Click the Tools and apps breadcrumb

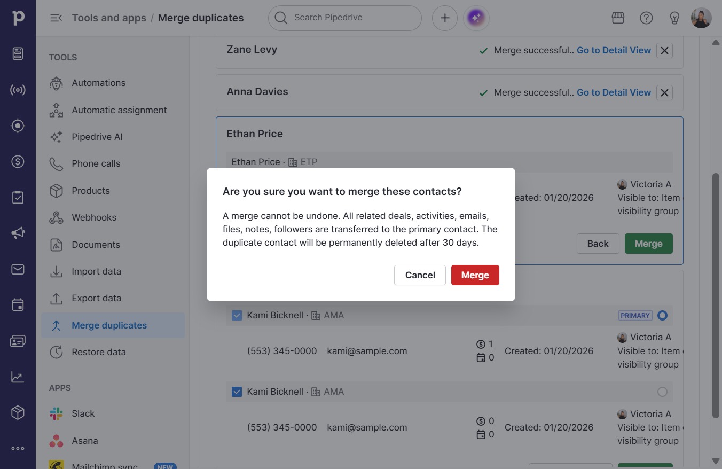109,18
